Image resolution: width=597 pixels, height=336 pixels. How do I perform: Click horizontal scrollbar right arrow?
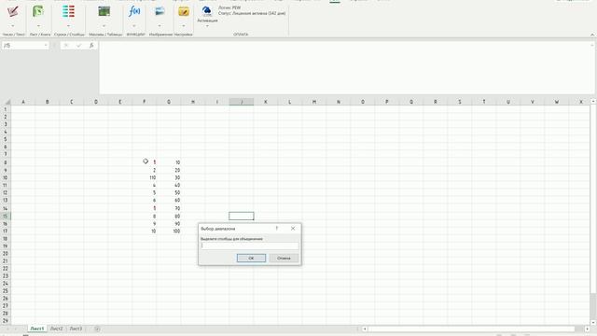pos(587,329)
